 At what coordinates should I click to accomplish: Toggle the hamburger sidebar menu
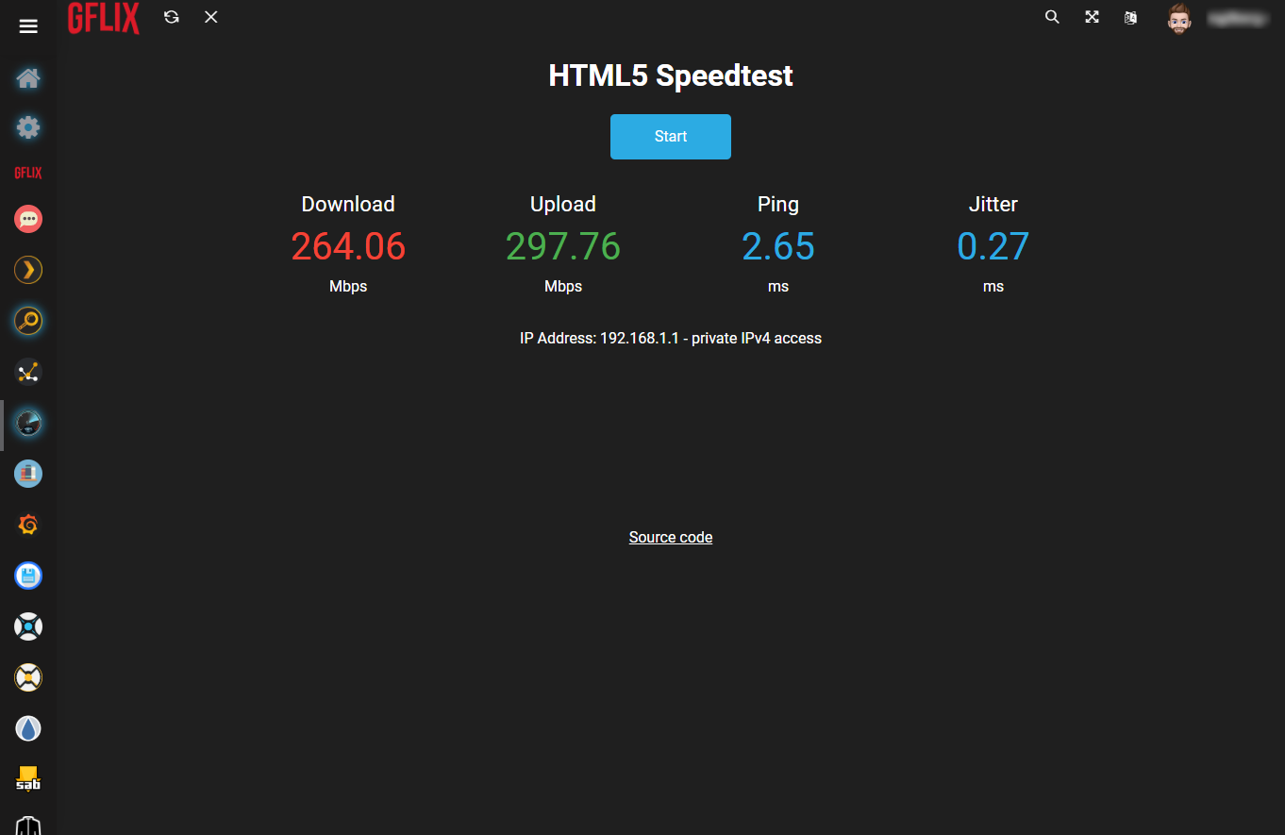(x=28, y=26)
